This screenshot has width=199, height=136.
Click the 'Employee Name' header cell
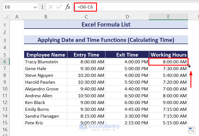tap(46, 55)
